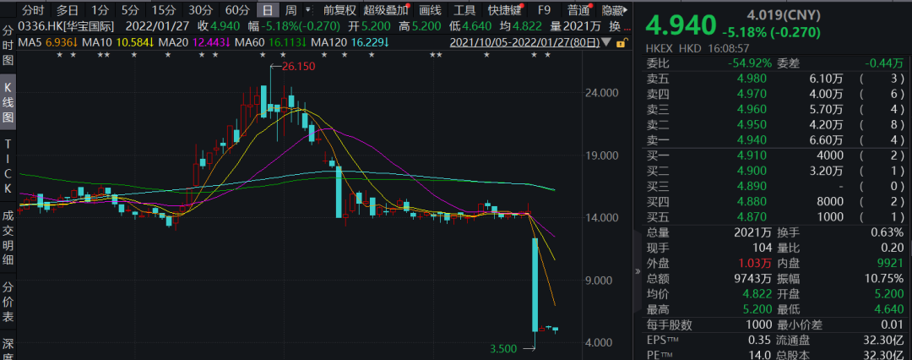Select the 卖四 4.970 ask row
Viewport: 912px width, 360px height.
click(776, 93)
